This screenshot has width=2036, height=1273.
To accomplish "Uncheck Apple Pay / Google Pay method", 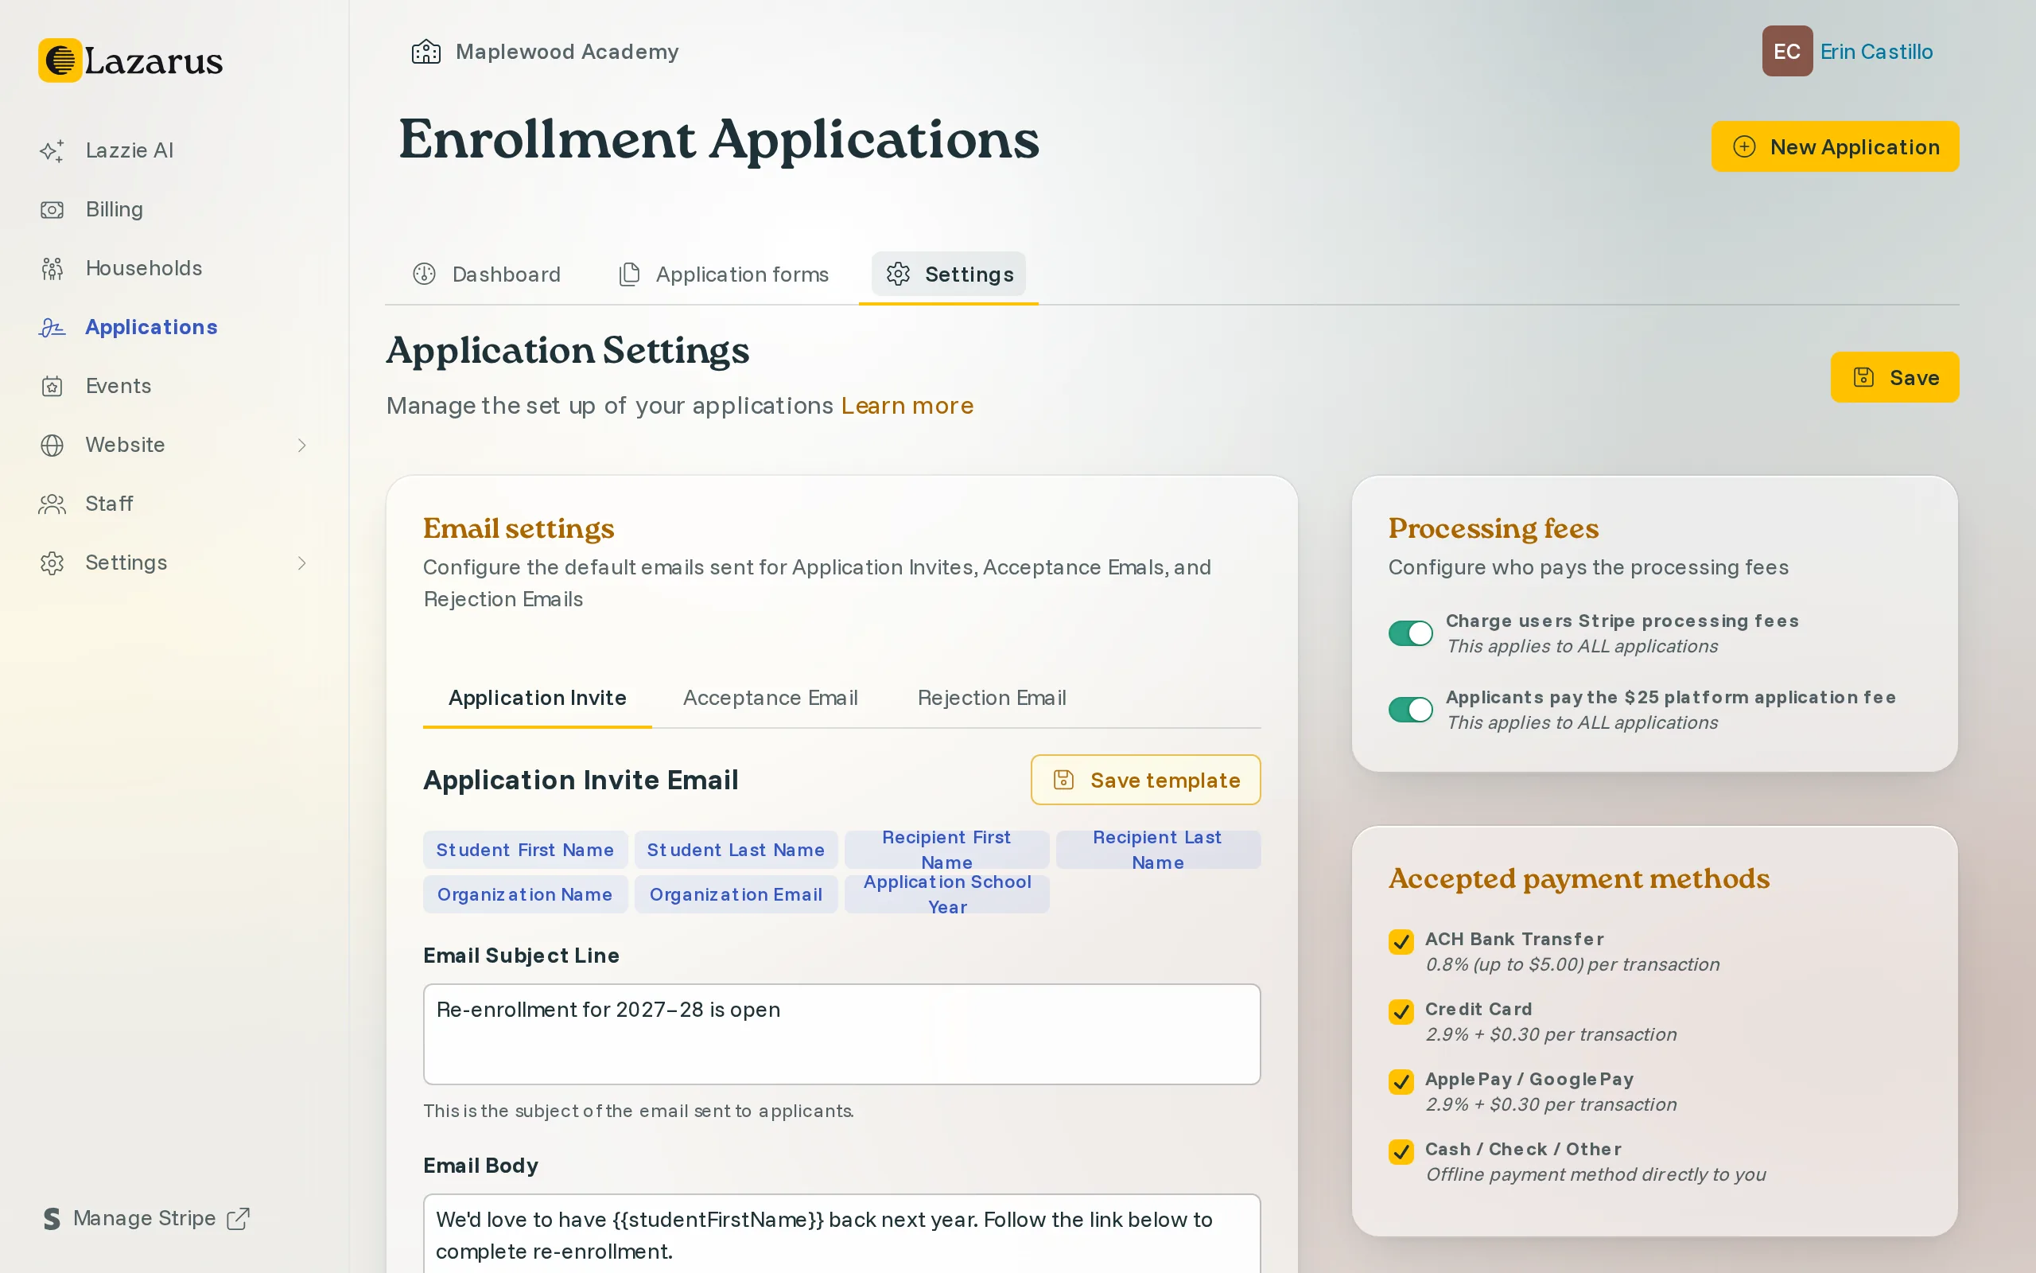I will pyautogui.click(x=1401, y=1081).
